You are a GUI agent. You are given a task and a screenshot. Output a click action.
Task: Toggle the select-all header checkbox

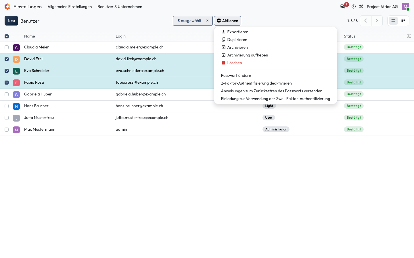[7, 36]
